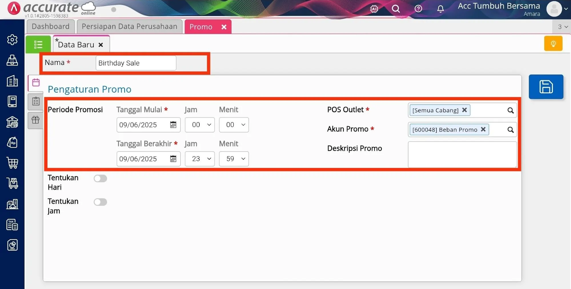The height and width of the screenshot is (289, 571).
Task: Expand the user account menu arrow
Action: (566, 9)
